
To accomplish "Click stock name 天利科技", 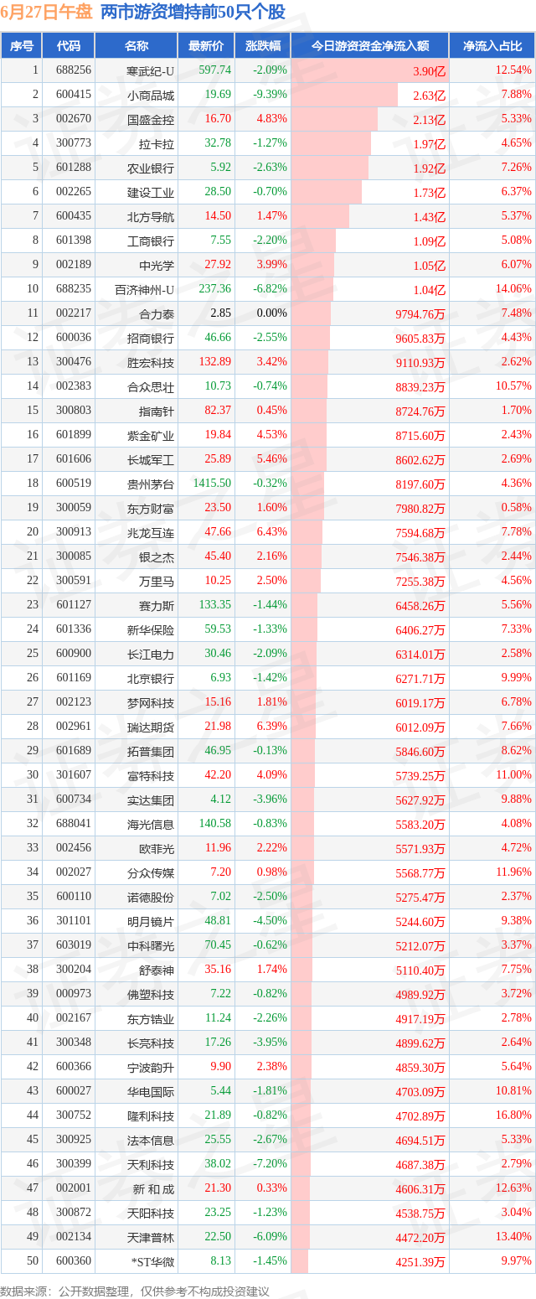I will click(x=151, y=1164).
